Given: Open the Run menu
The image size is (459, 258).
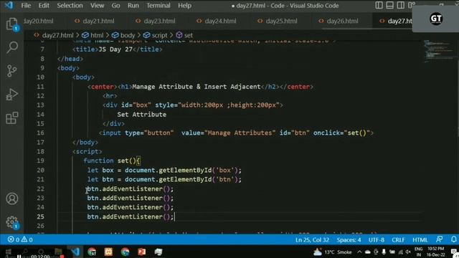Looking at the screenshot, I should coord(133,5).
